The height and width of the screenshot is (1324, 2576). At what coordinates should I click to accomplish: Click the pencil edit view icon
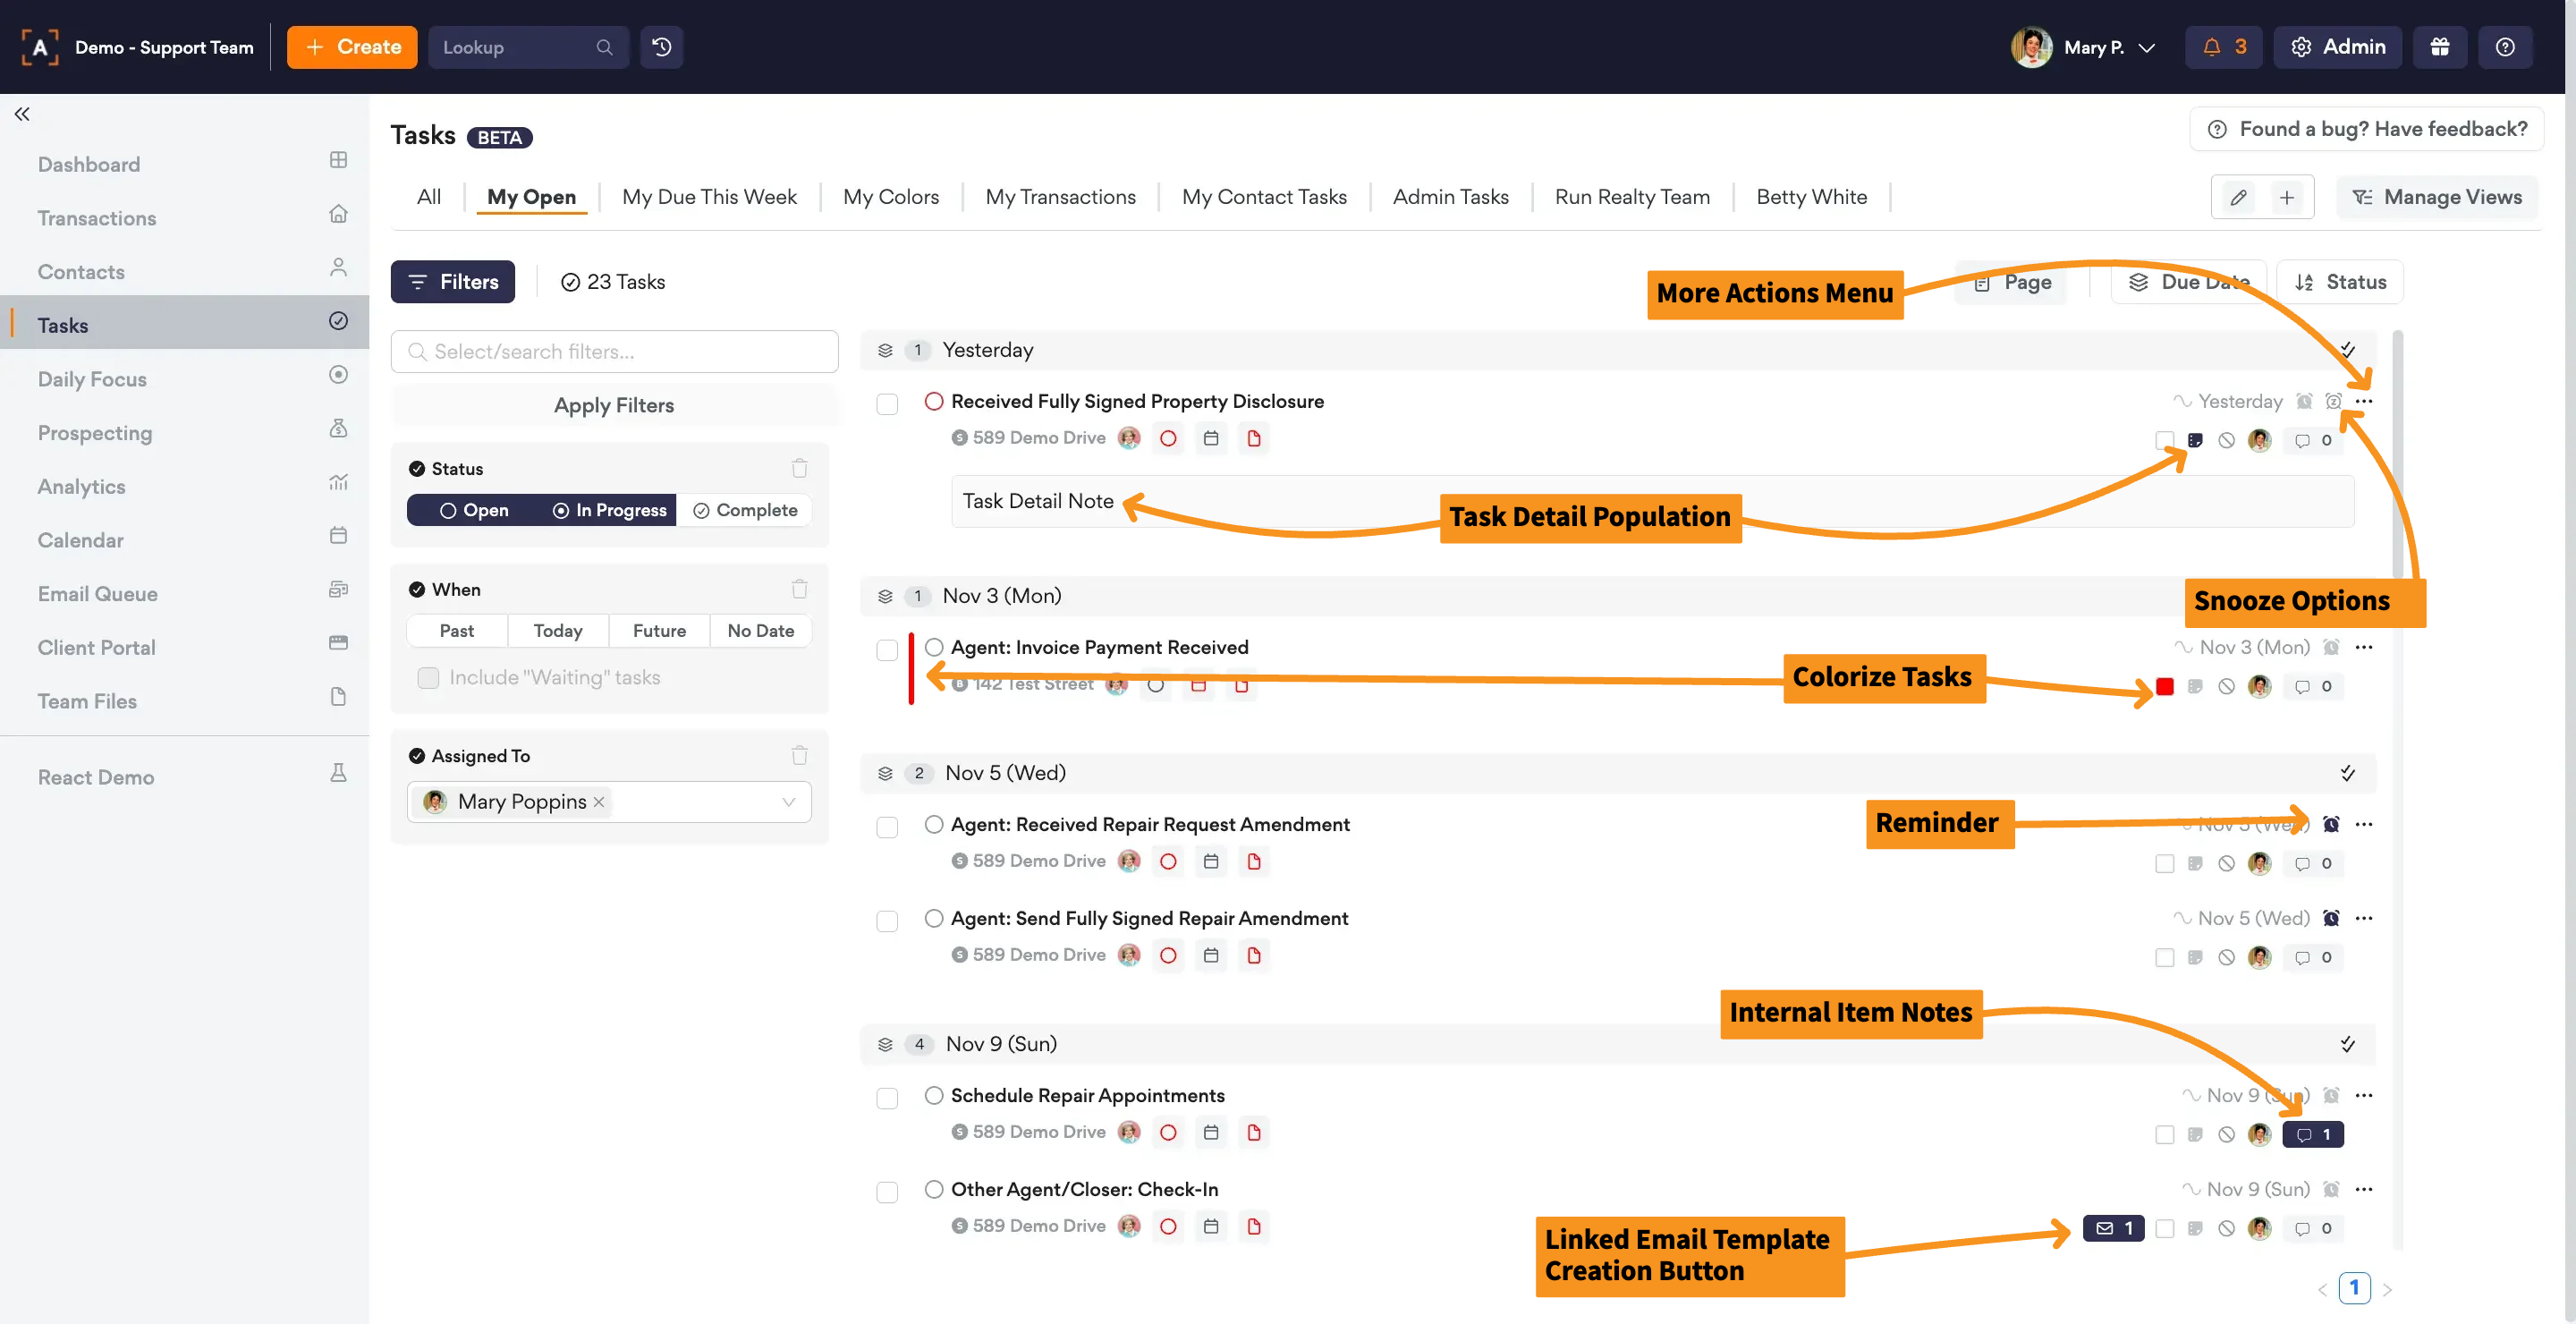tap(2238, 197)
